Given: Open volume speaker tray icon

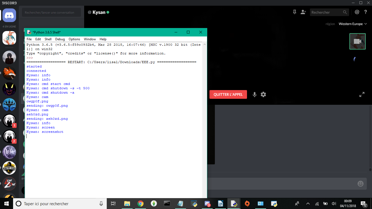Looking at the screenshot, I should pos(334,204).
